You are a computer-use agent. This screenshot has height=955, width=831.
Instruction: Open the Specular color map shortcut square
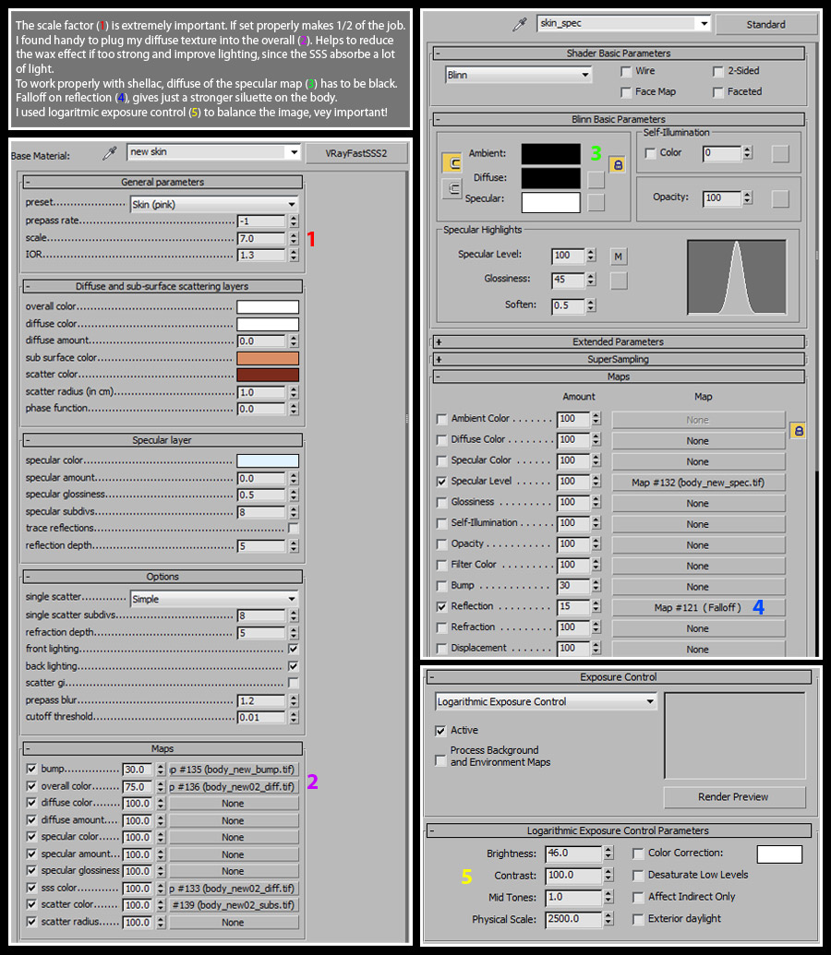pos(596,201)
